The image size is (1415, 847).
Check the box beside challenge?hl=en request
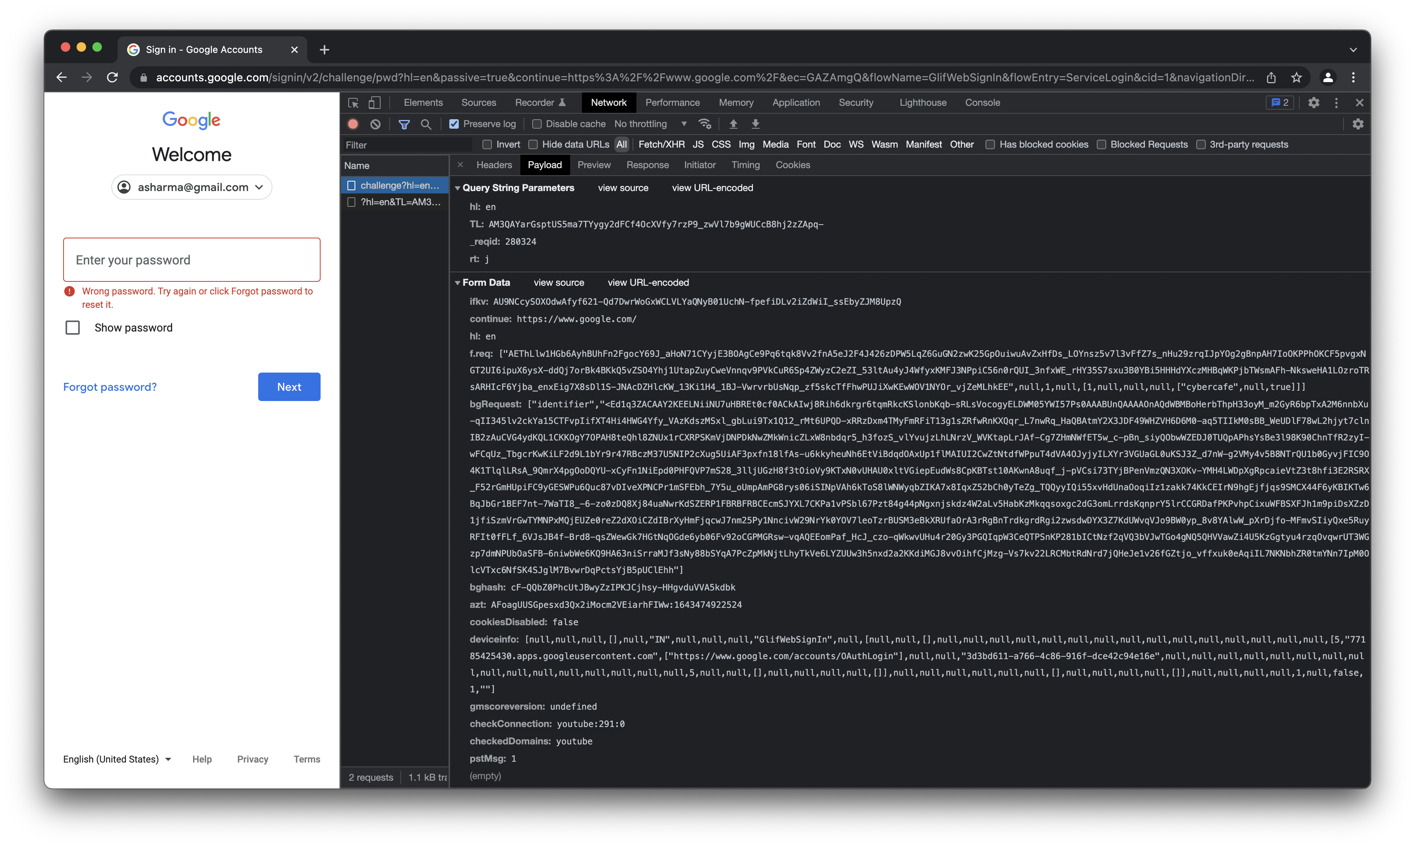point(352,186)
